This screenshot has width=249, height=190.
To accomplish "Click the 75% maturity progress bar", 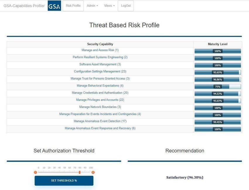I will coord(218,86).
